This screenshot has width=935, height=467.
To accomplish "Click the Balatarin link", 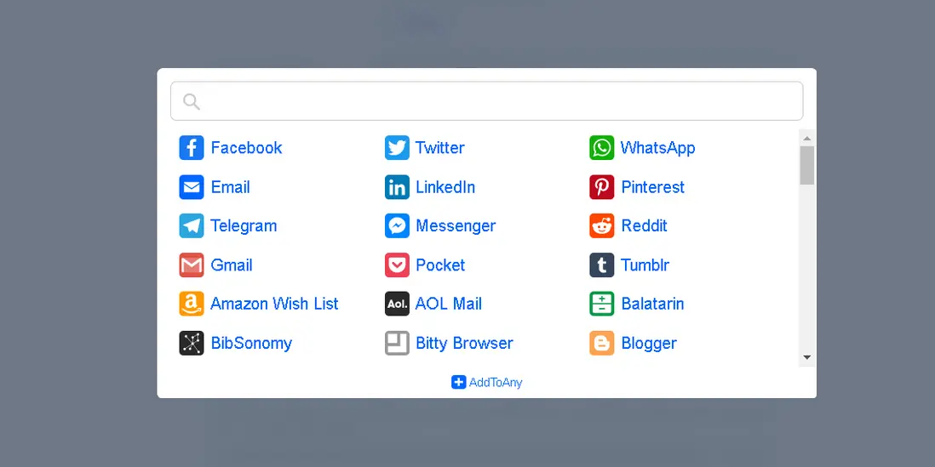I will tap(652, 304).
